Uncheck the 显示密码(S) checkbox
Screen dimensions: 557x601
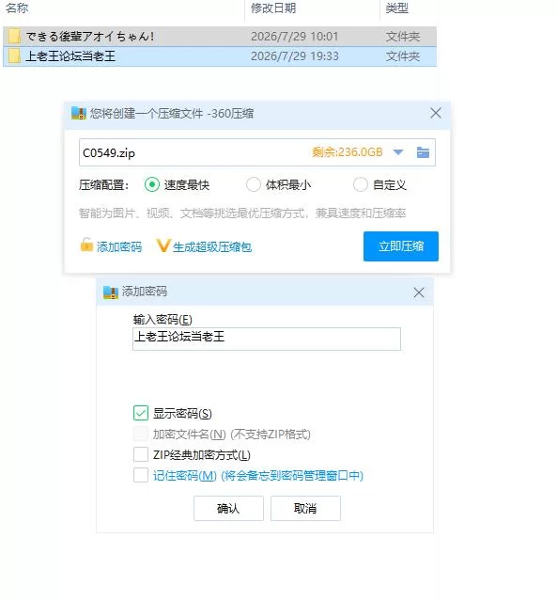141,413
